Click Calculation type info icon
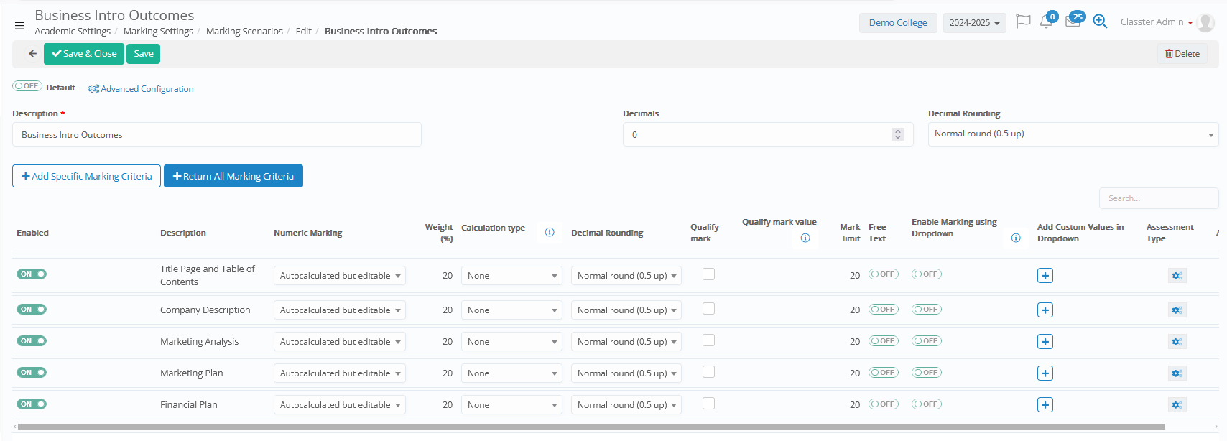1227x441 pixels. pyautogui.click(x=550, y=232)
